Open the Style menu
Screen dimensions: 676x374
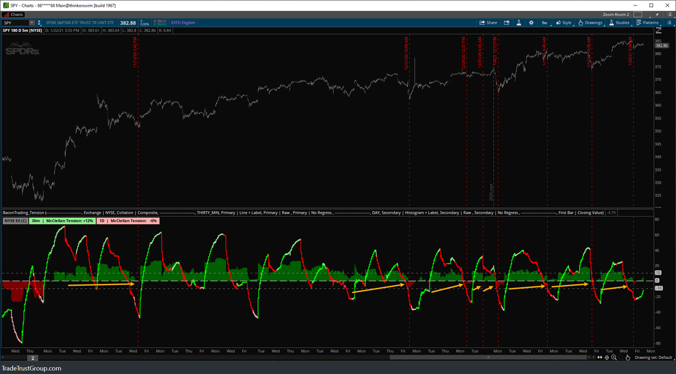(x=564, y=22)
